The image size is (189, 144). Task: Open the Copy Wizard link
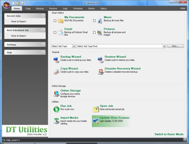69,69
